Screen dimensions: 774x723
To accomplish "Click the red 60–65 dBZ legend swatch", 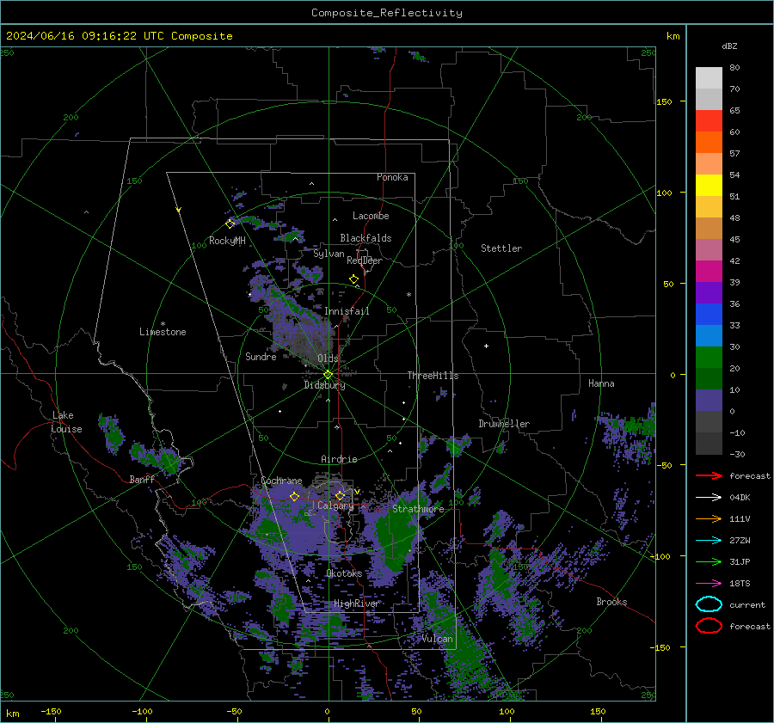I will pos(709,120).
